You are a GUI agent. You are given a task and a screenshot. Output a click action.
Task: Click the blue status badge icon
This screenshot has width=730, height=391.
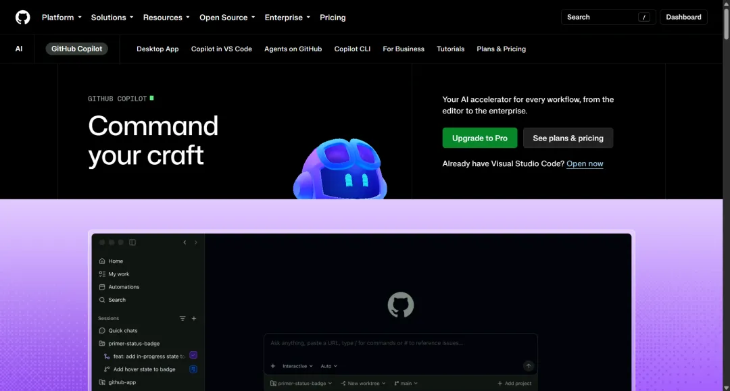(x=193, y=369)
